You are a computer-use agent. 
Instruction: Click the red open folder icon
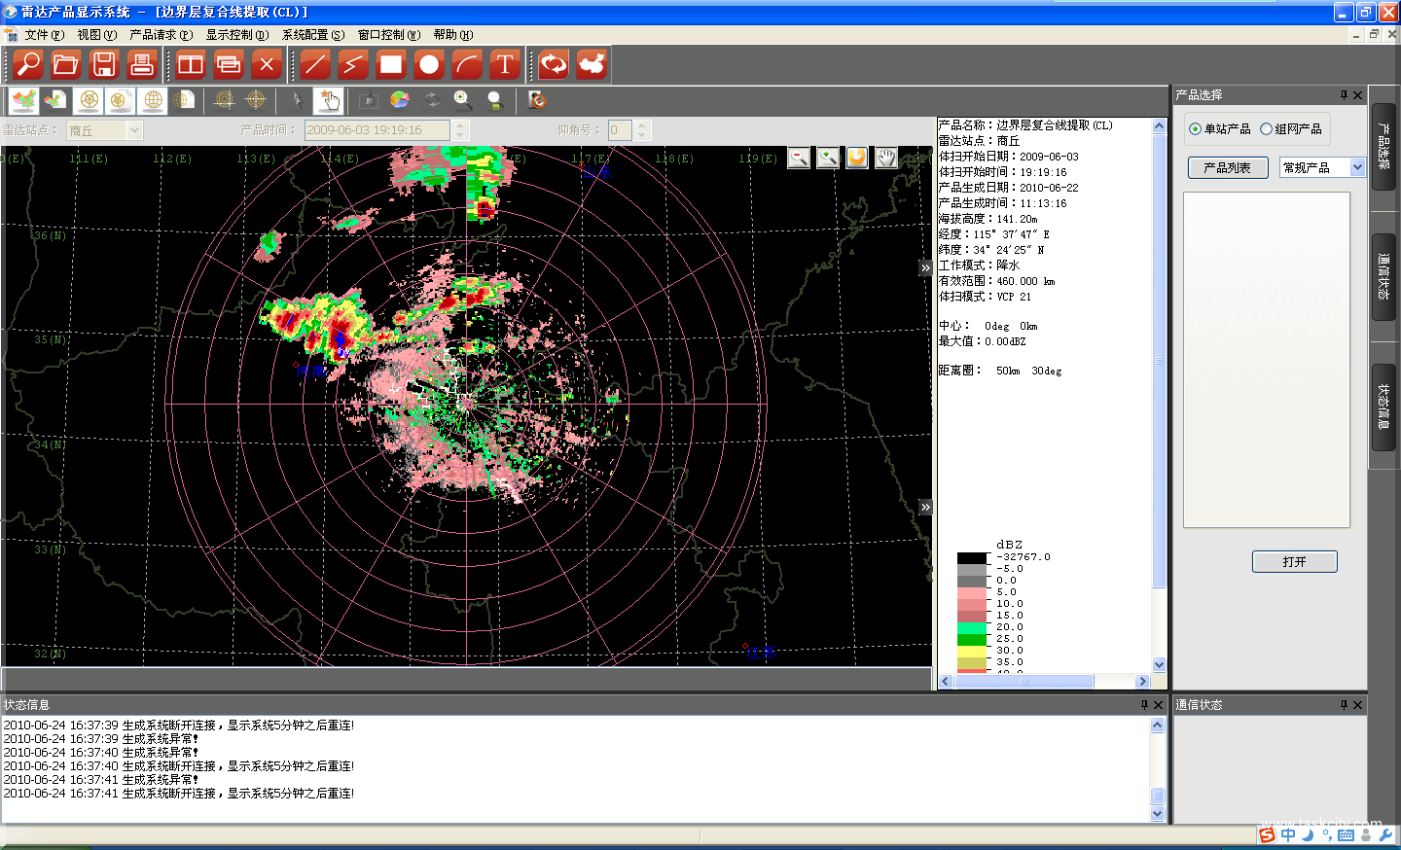(x=65, y=65)
